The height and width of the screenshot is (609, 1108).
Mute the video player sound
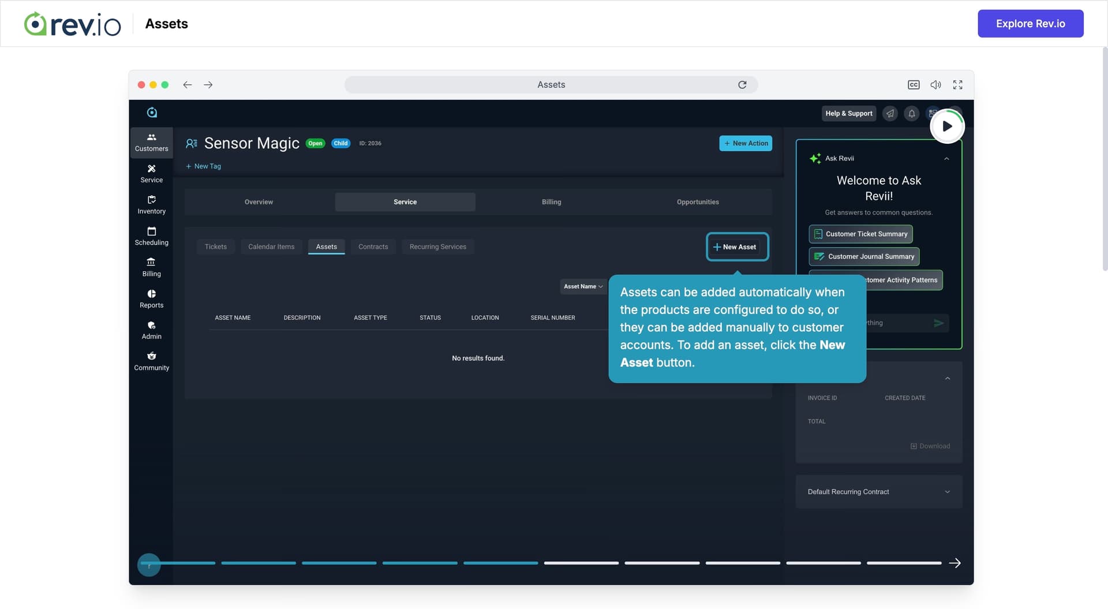(x=935, y=84)
